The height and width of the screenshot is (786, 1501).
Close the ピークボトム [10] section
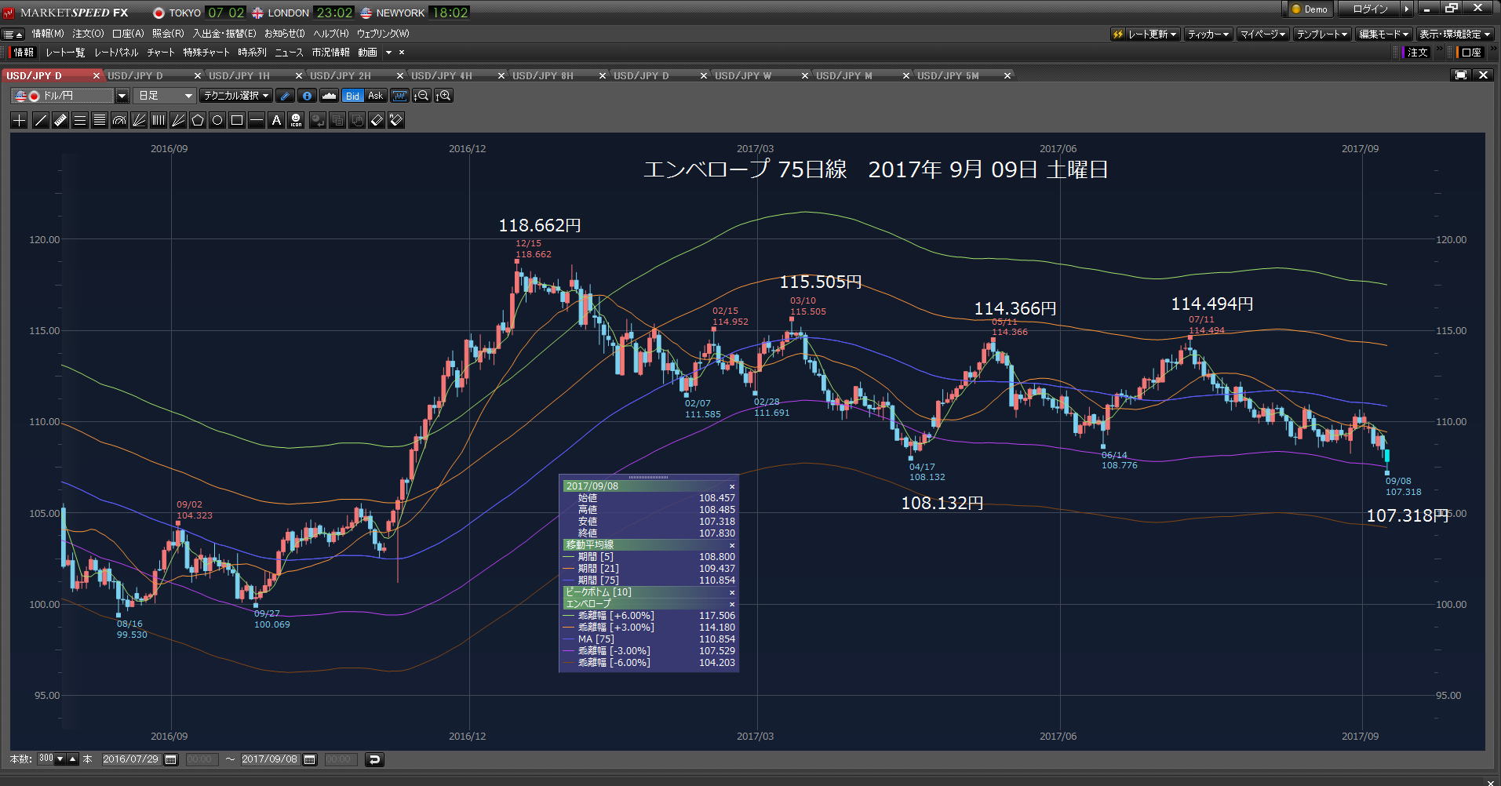[732, 592]
